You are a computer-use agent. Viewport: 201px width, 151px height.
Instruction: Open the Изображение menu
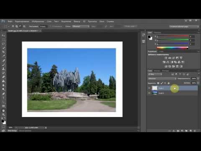pos(38,21)
